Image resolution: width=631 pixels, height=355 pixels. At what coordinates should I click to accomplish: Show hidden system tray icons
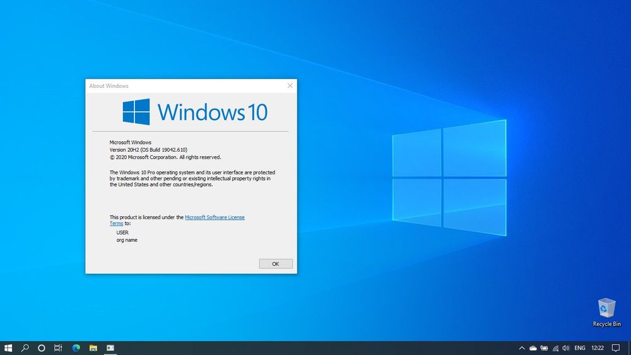click(522, 348)
